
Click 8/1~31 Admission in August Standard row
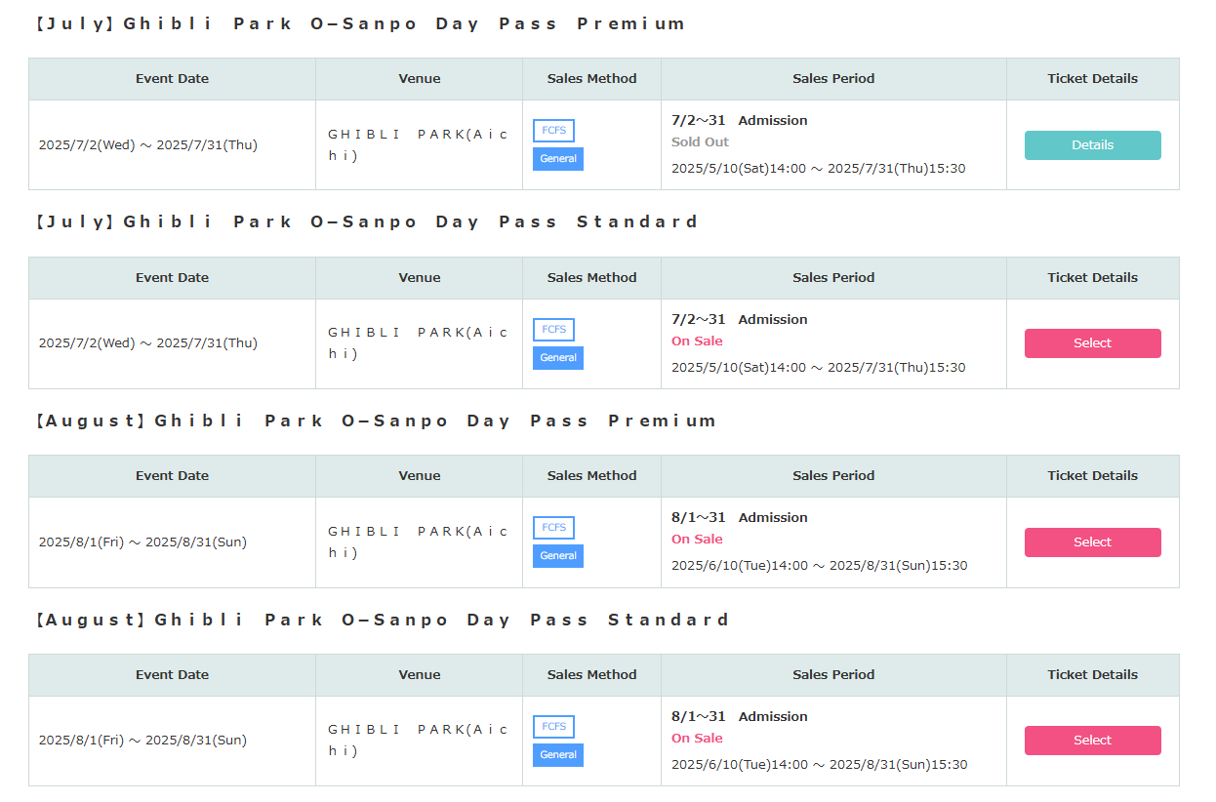[740, 717]
